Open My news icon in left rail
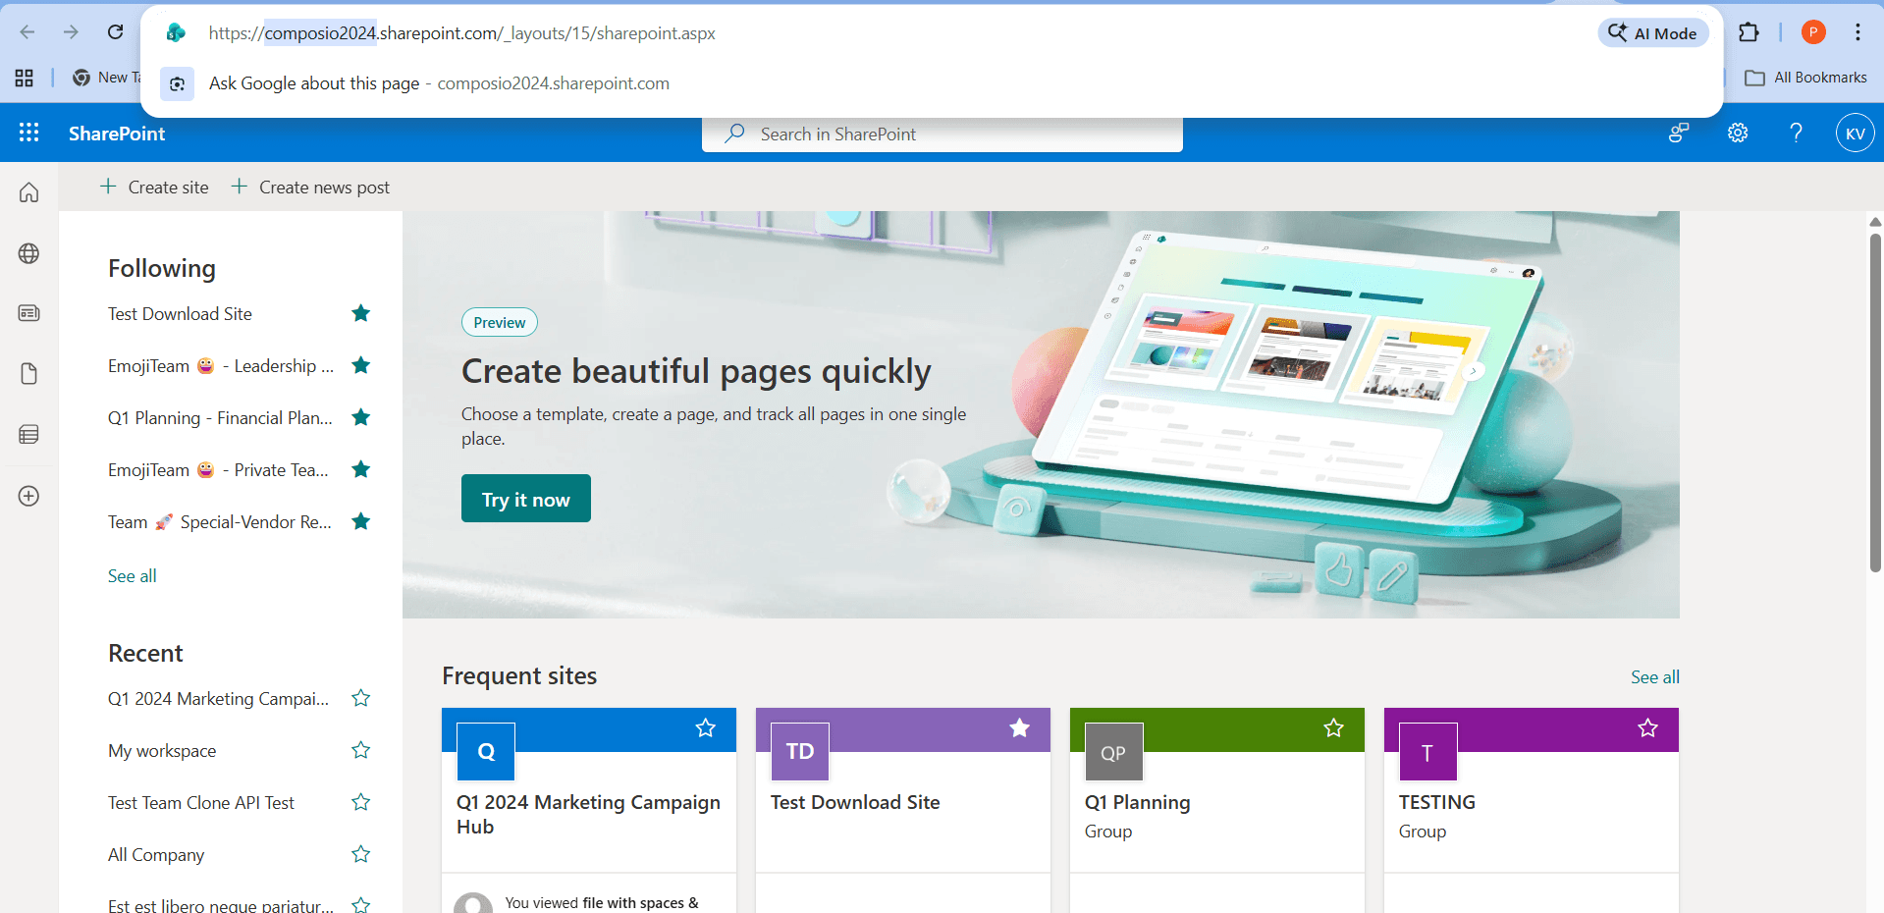Image resolution: width=1884 pixels, height=913 pixels. point(29,313)
